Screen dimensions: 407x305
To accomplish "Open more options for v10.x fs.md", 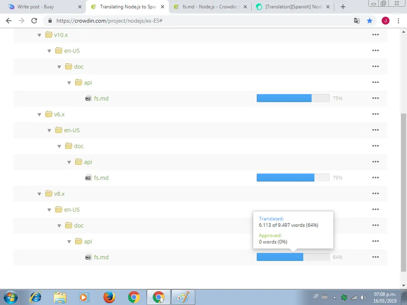I will point(376,98).
